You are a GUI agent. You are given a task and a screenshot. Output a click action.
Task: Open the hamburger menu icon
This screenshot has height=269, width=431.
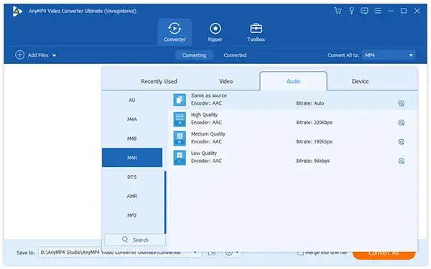[378, 11]
